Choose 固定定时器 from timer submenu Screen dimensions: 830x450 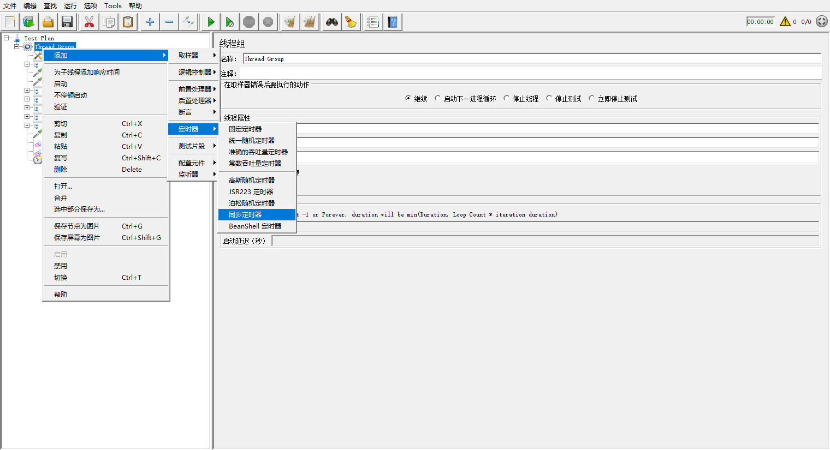[x=257, y=129]
